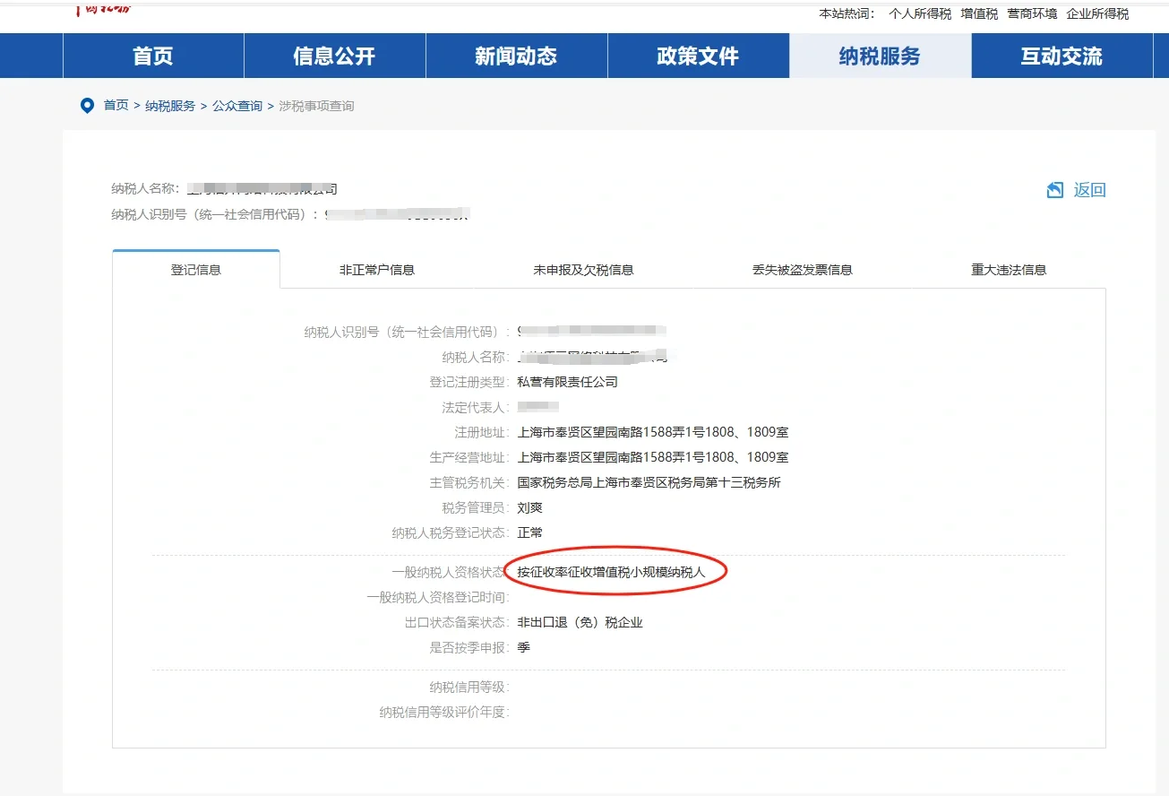Open the 政策文件 navigation menu

click(x=698, y=55)
